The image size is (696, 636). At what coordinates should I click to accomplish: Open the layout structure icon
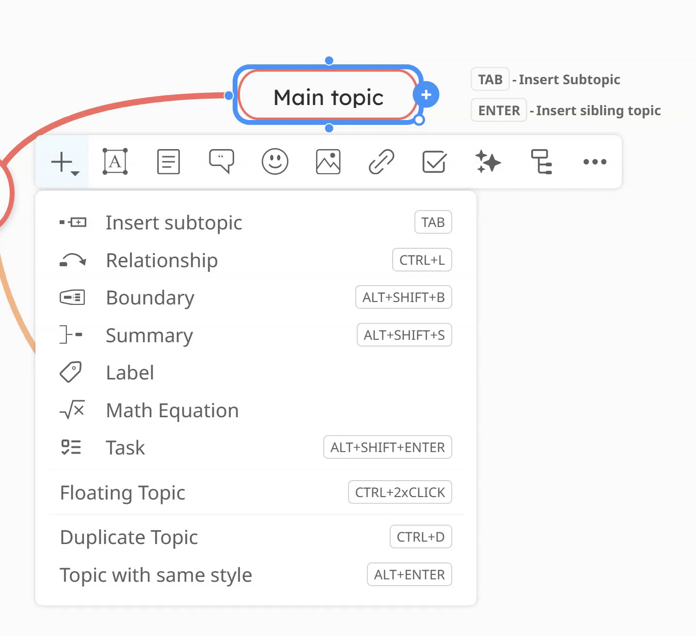click(x=541, y=162)
